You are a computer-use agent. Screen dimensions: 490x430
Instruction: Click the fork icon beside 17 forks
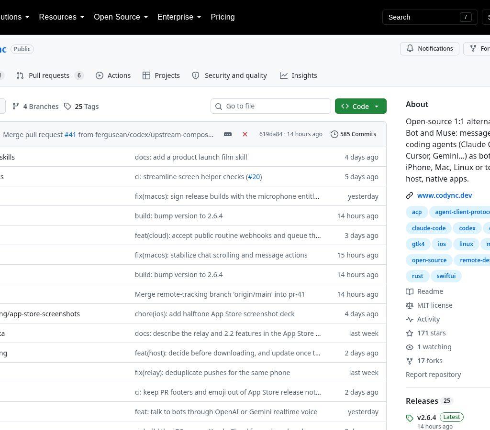pyautogui.click(x=410, y=361)
